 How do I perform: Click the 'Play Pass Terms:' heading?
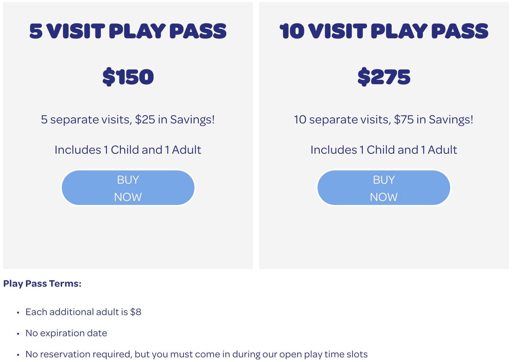coord(42,284)
